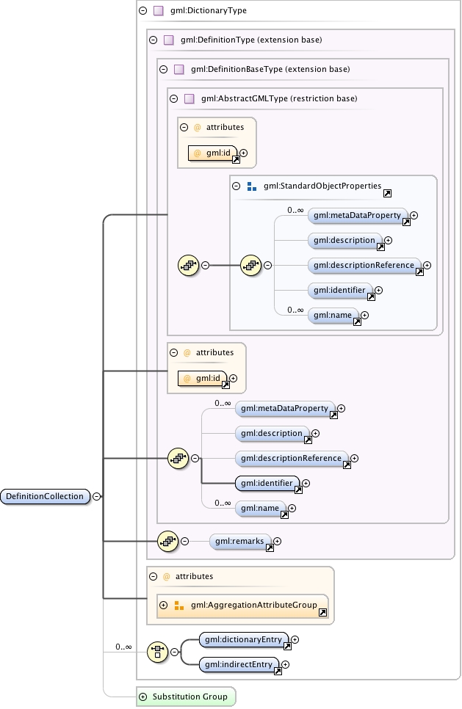The width and height of the screenshot is (462, 709).
Task: Follow reference arrow on gml:metaDataProperty in StandardObjectProperties
Action: tap(406, 222)
